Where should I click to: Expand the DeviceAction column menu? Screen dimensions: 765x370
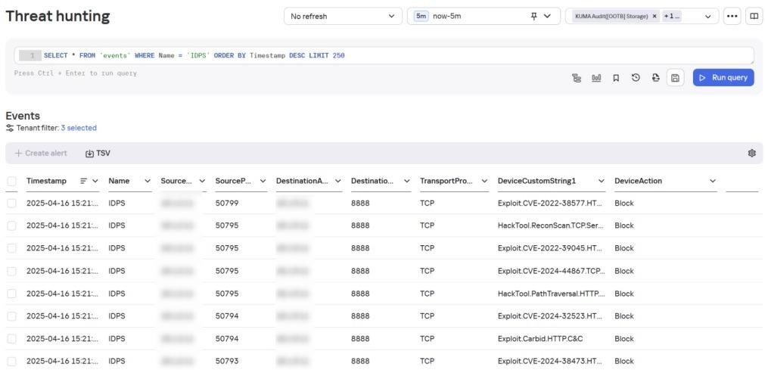click(712, 181)
